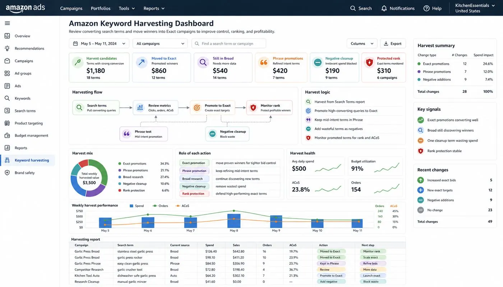Viewport: 503px width, 287px height.
Task: Select Reports in the sidebar
Action: [x=28, y=148]
